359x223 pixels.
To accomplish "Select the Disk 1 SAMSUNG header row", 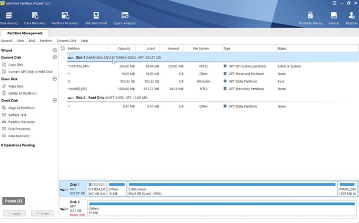I will pyautogui.click(x=213, y=57).
